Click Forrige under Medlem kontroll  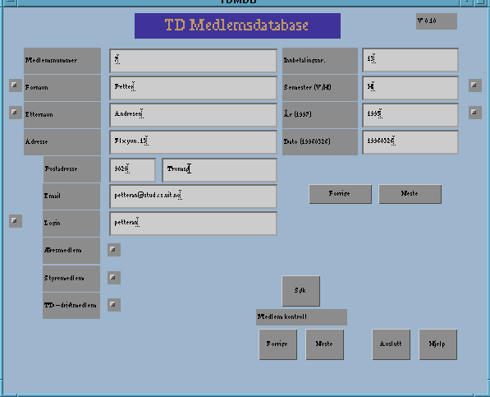coord(278,344)
